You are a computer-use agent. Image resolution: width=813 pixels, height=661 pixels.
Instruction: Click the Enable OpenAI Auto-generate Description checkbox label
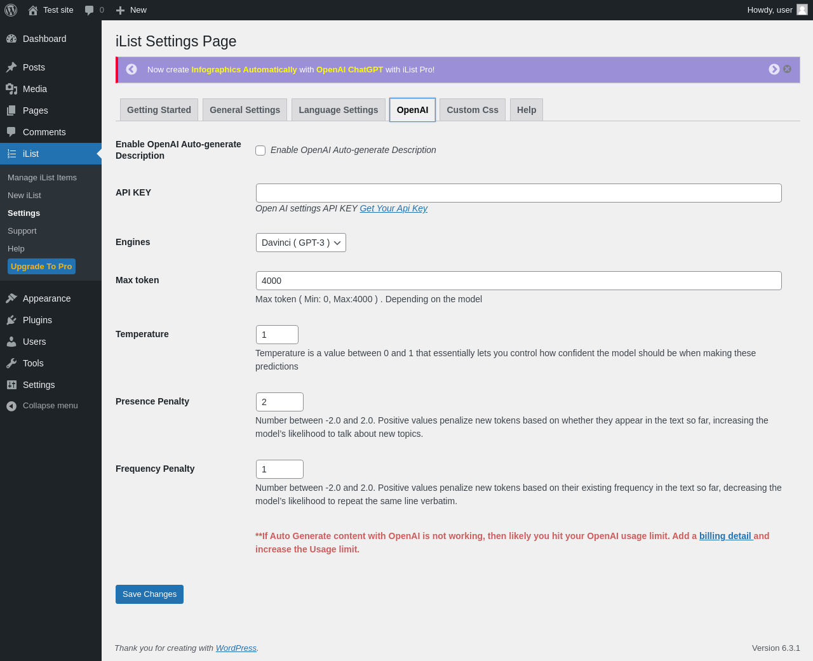353,150
